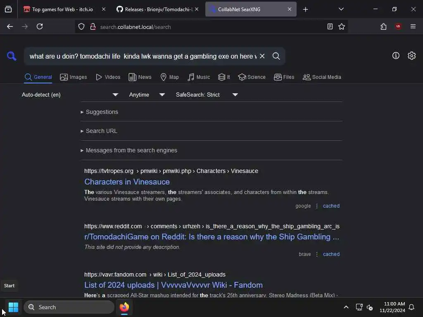Open the Firefox application menu
This screenshot has width=423, height=317.
pyautogui.click(x=413, y=26)
